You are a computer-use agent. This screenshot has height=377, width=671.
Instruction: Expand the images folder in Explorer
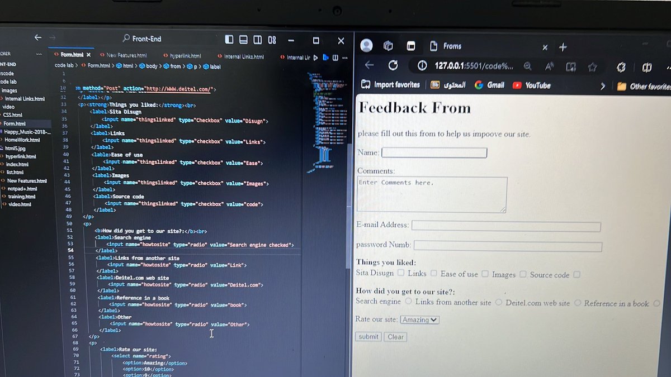coord(9,90)
